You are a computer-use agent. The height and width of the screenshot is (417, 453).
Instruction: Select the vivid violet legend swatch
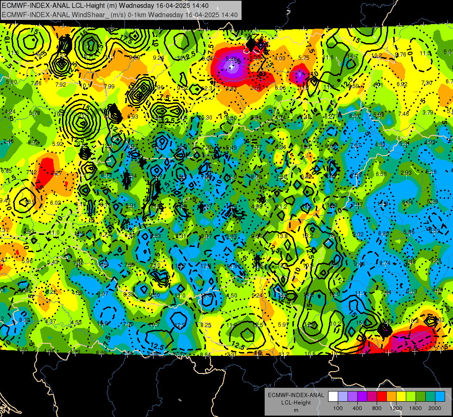point(362,396)
